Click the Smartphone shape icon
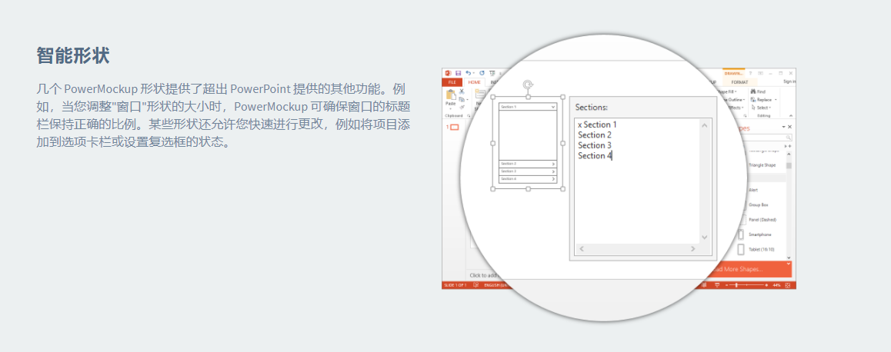The image size is (891, 352). tap(741, 234)
